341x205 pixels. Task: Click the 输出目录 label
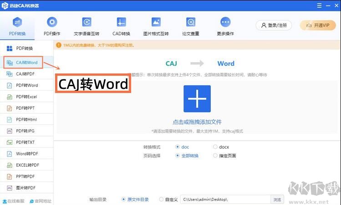tap(98, 200)
